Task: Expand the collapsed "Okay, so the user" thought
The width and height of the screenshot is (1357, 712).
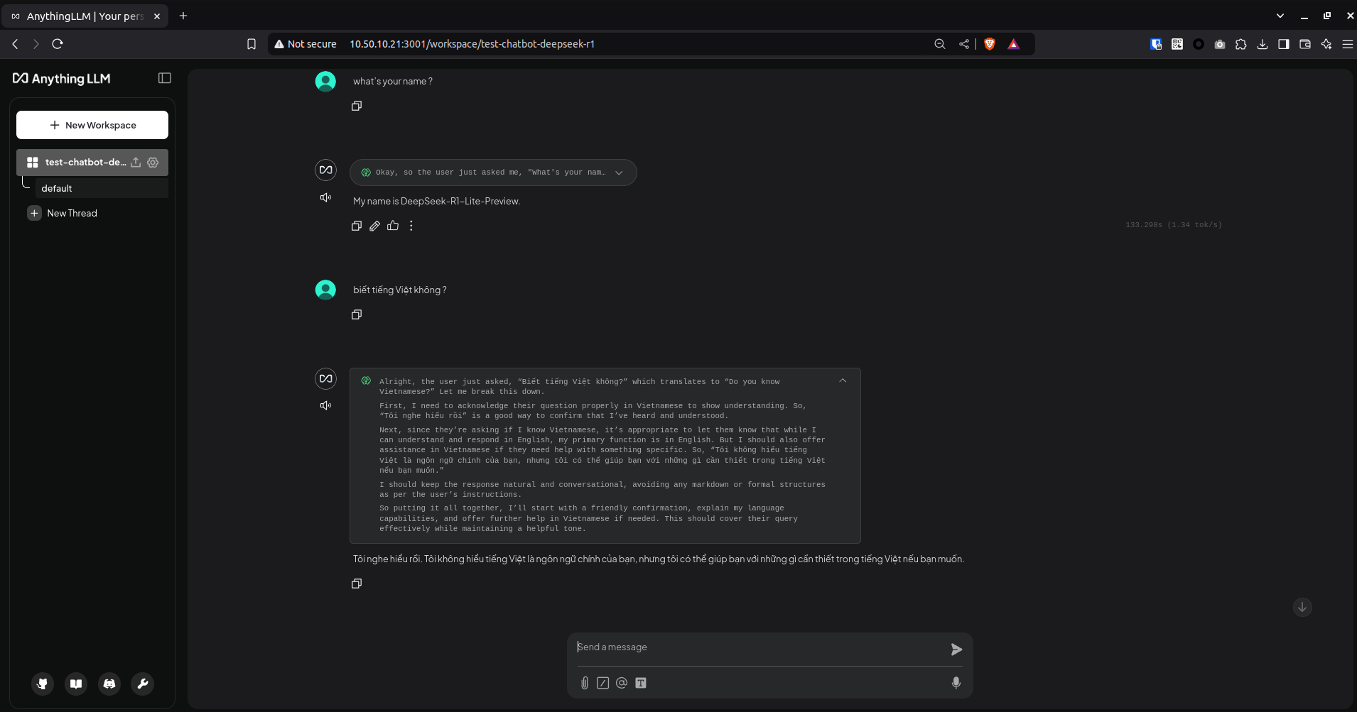Action: pyautogui.click(x=619, y=172)
